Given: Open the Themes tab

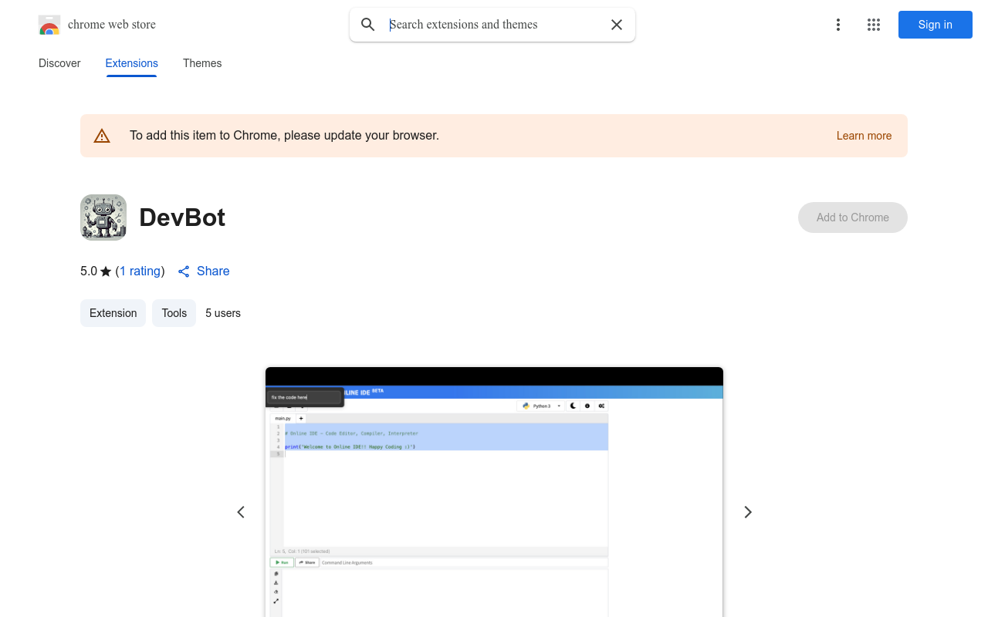Looking at the screenshot, I should click(202, 63).
